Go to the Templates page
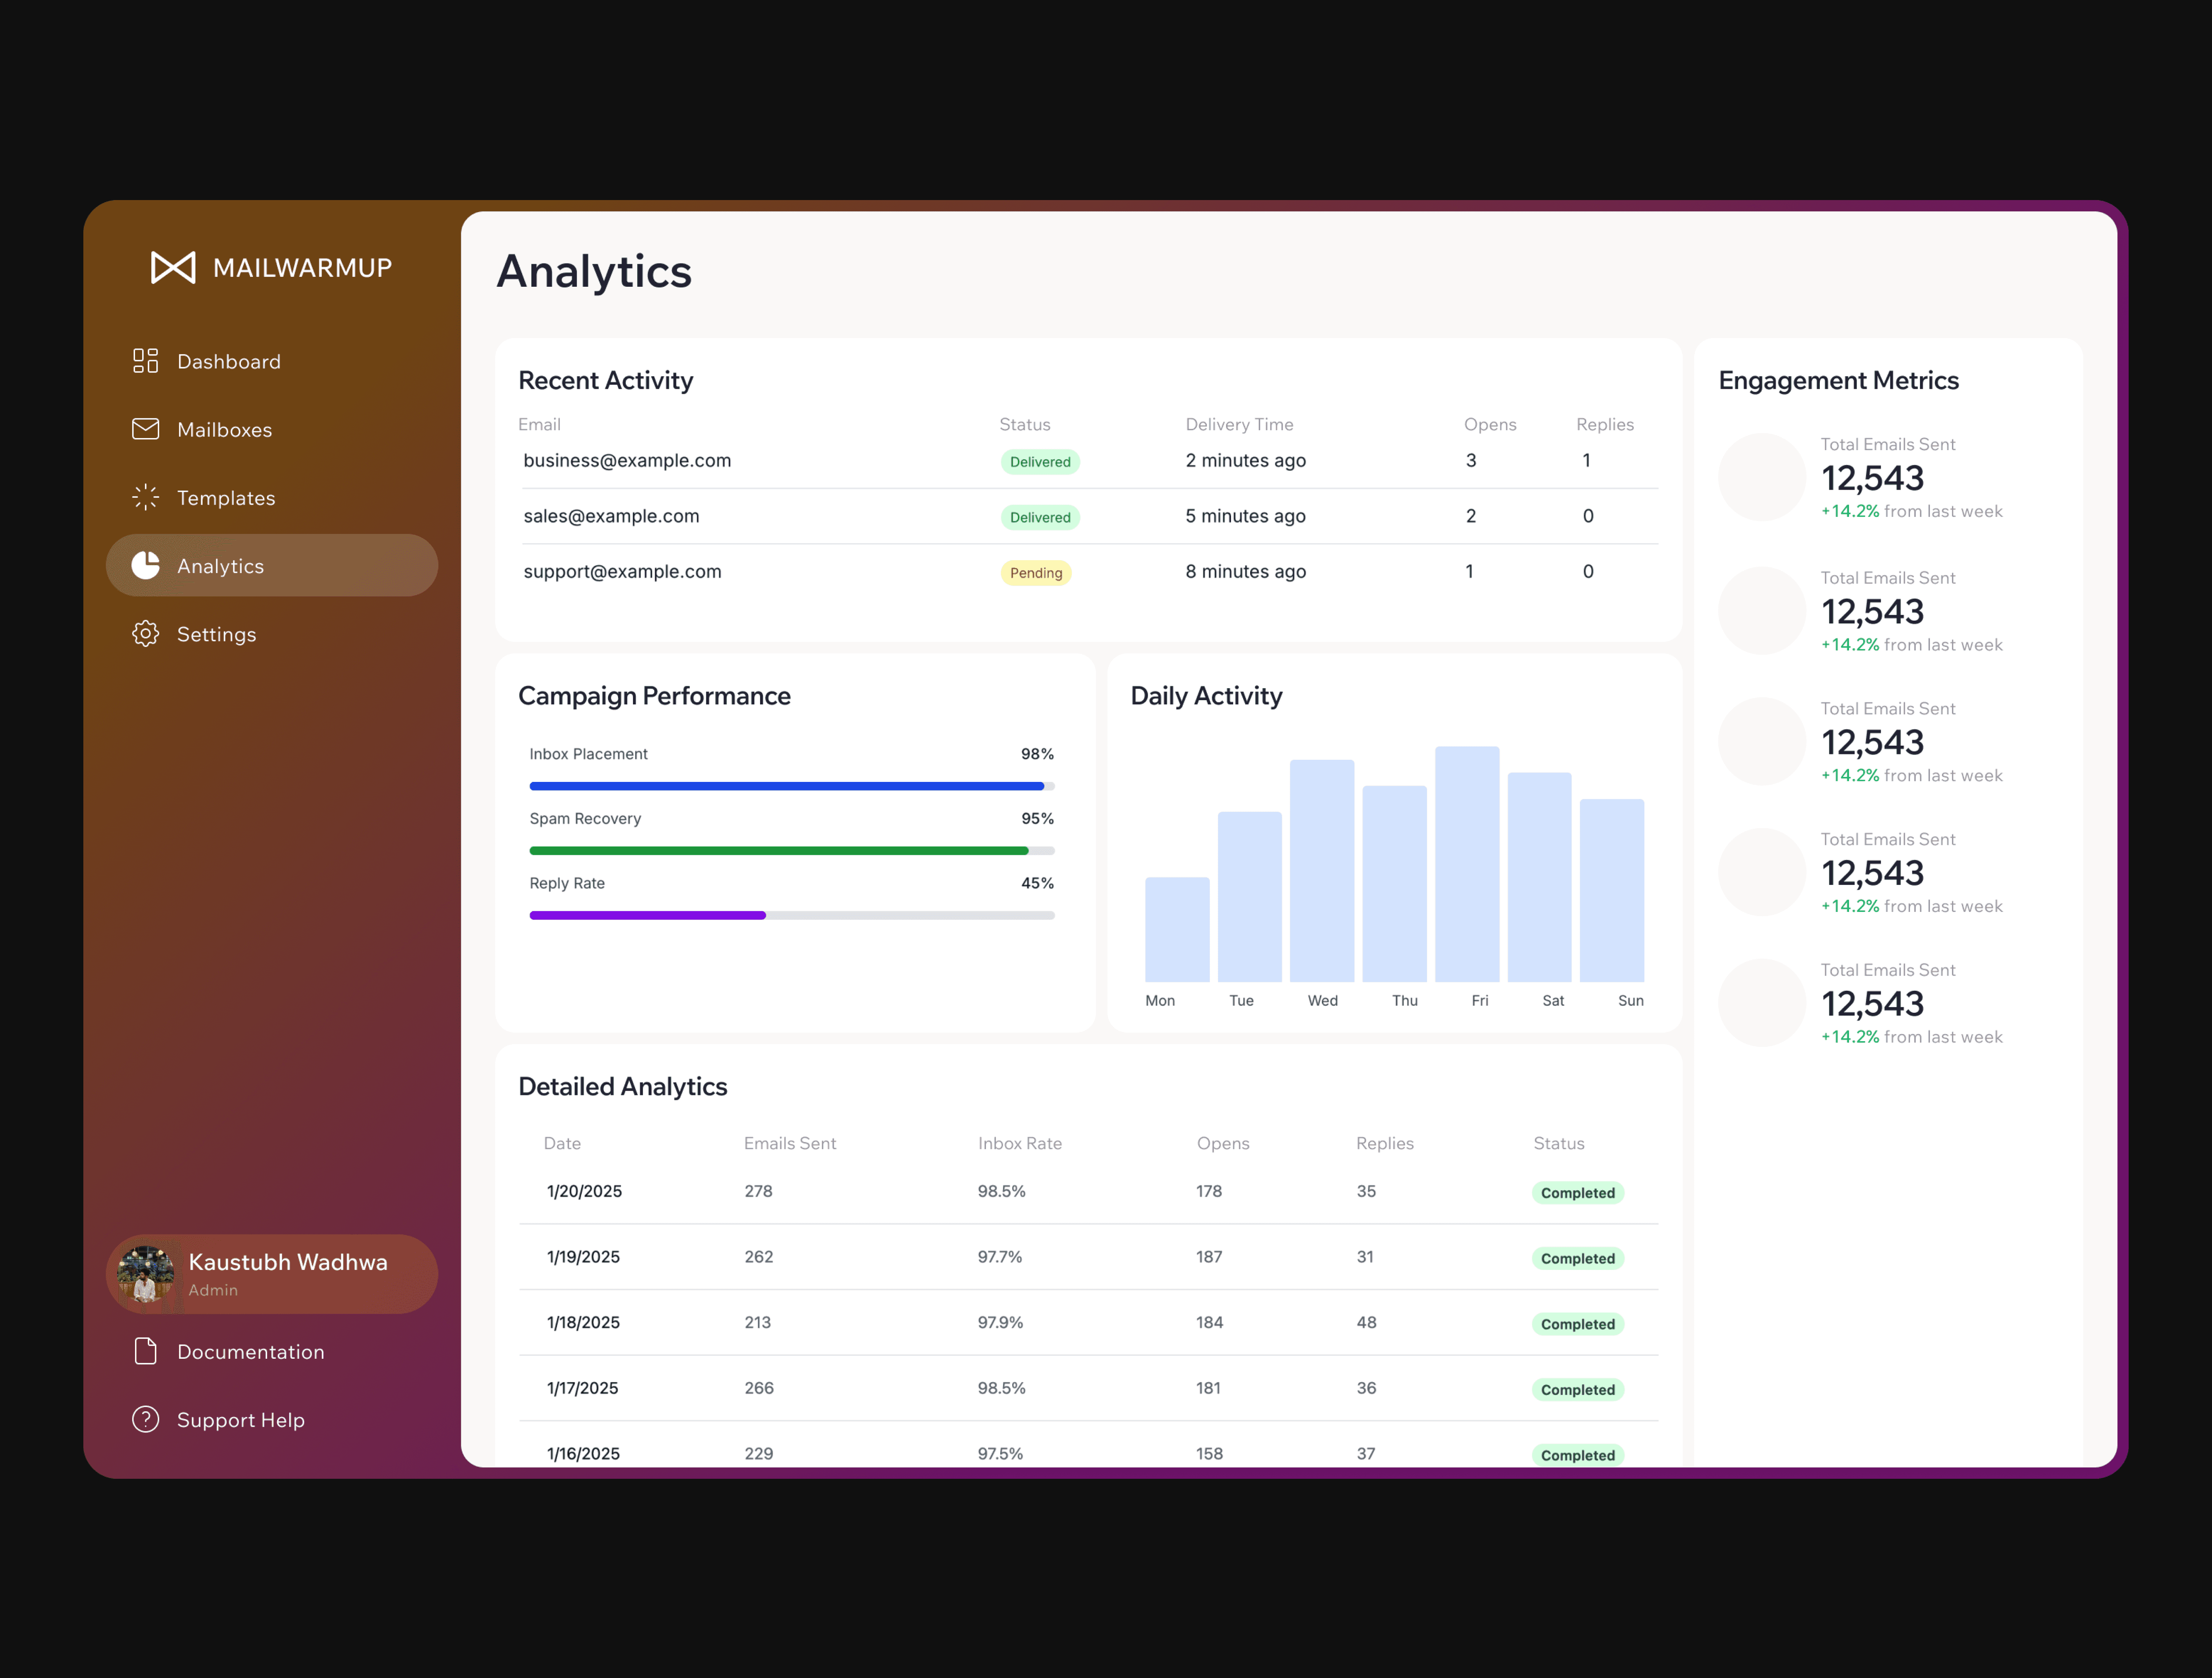This screenshot has width=2212, height=1678. coord(226,498)
